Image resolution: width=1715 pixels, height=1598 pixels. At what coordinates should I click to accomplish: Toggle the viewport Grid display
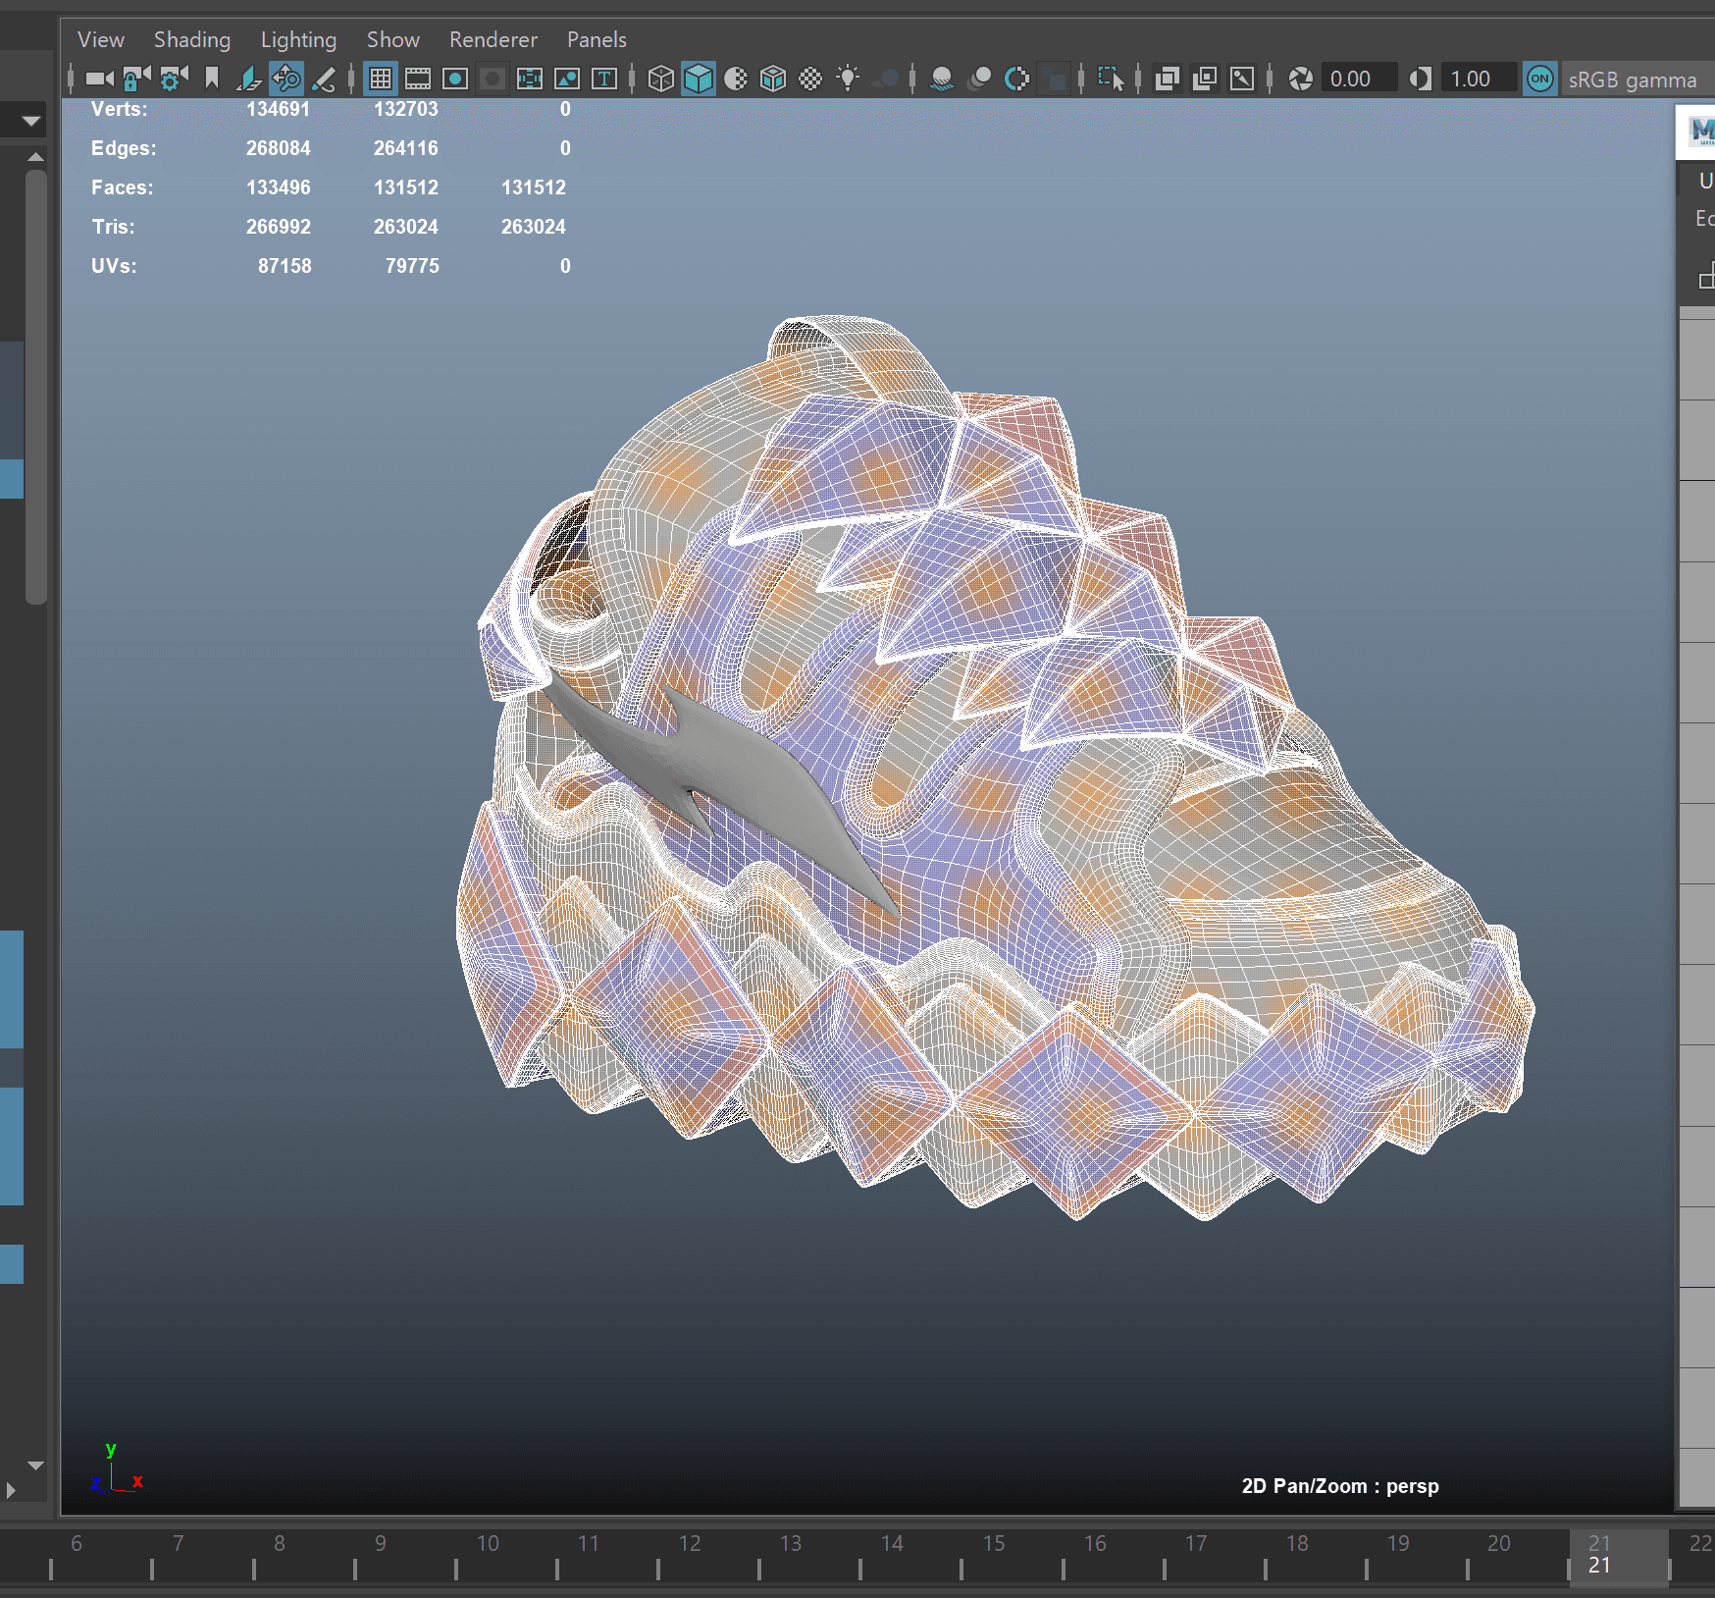381,79
